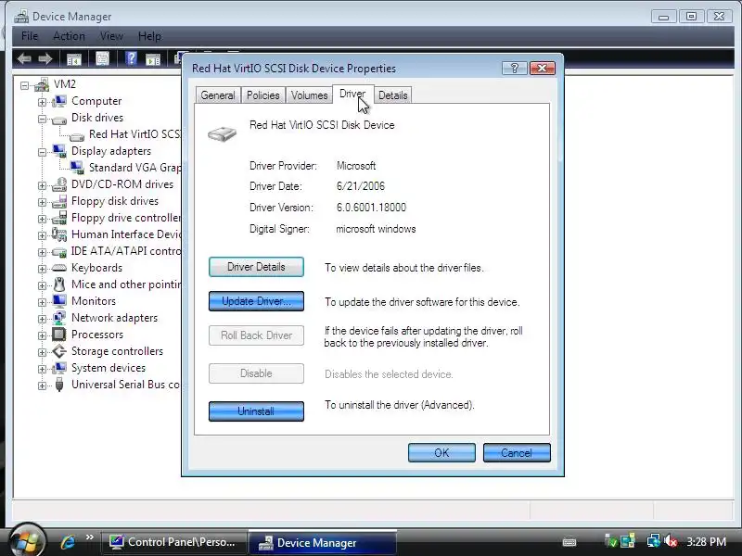Click the Storage controllers category icon
The width and height of the screenshot is (742, 556).
pyautogui.click(x=59, y=351)
